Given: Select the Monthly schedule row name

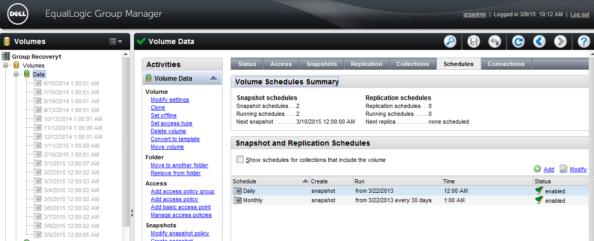Looking at the screenshot, I should pos(253,200).
